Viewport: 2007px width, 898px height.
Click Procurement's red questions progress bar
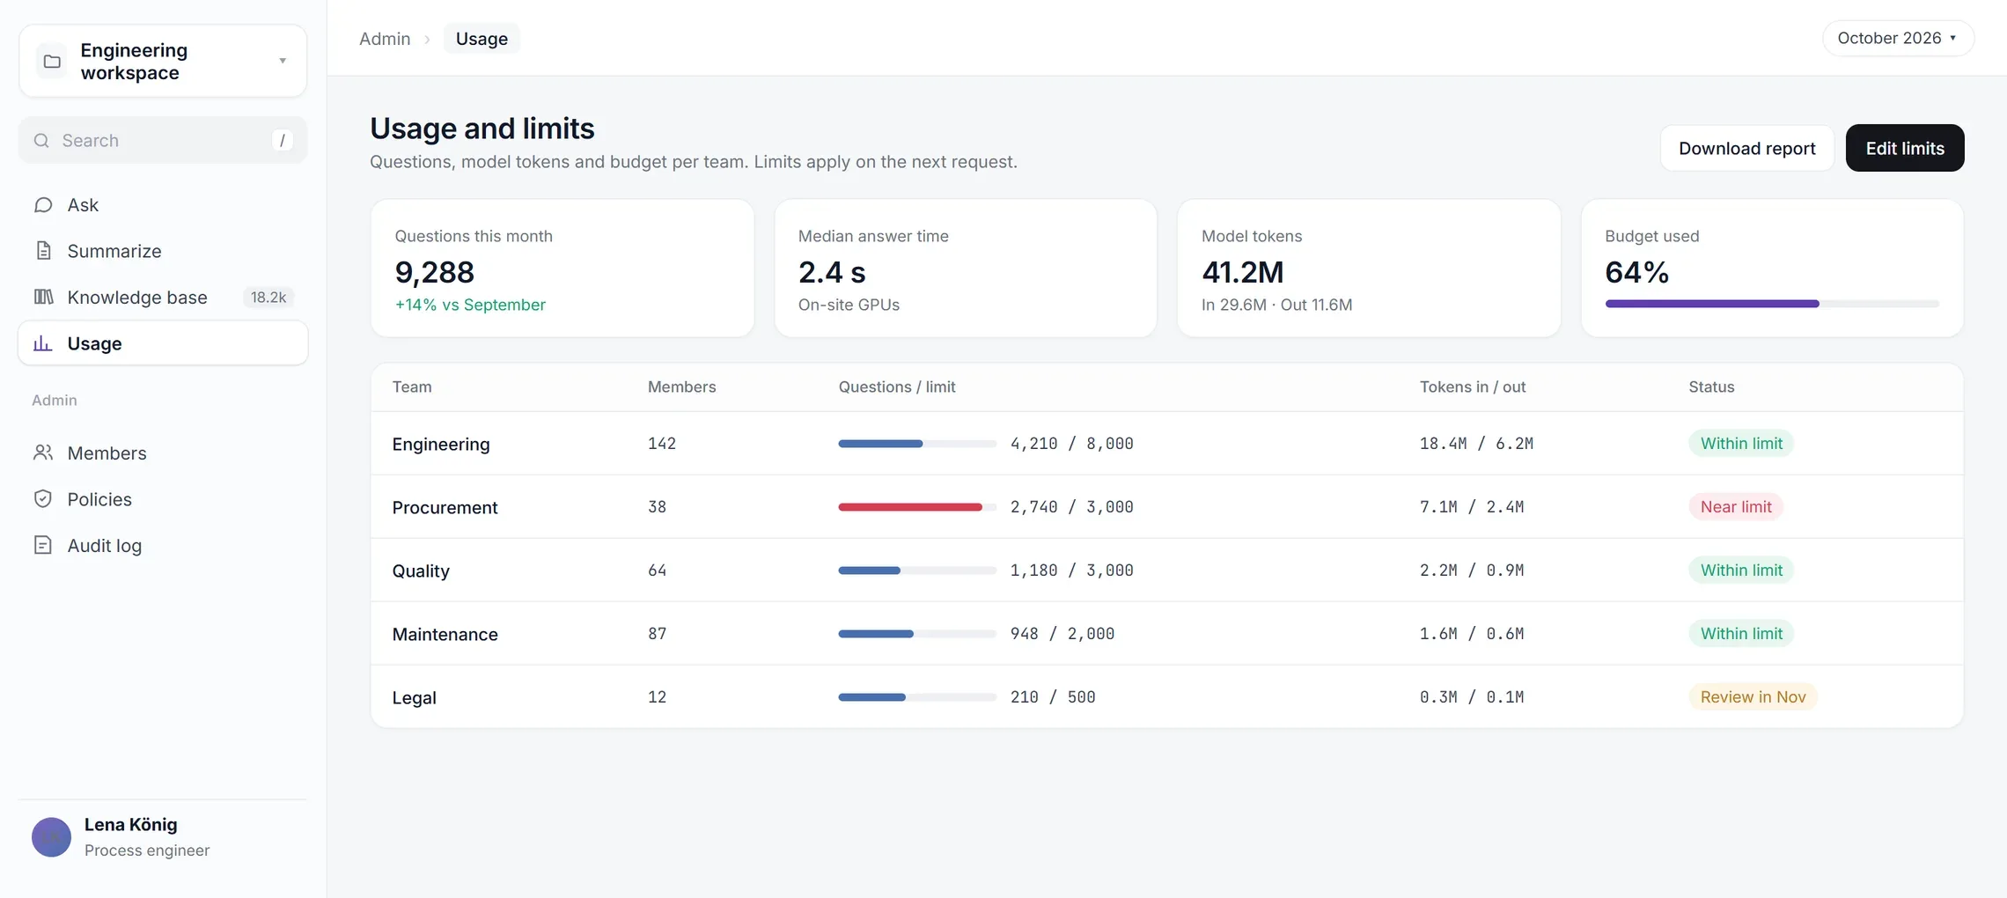coord(917,507)
